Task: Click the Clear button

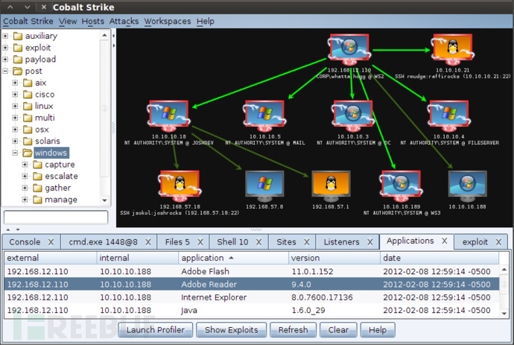Action: click(x=338, y=330)
